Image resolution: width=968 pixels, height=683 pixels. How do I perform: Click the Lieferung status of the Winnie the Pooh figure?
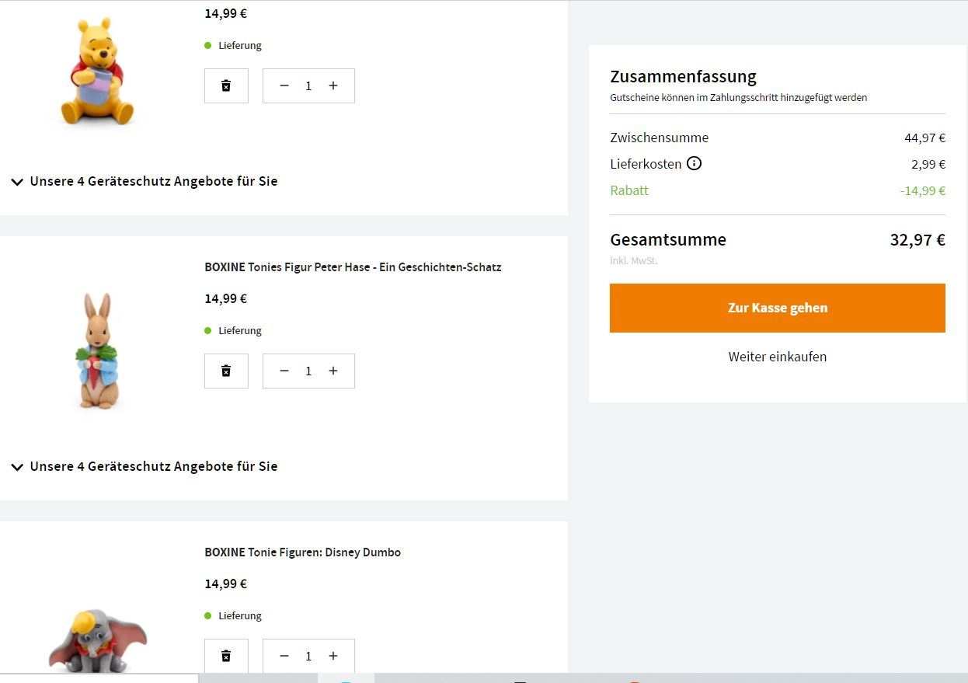233,45
